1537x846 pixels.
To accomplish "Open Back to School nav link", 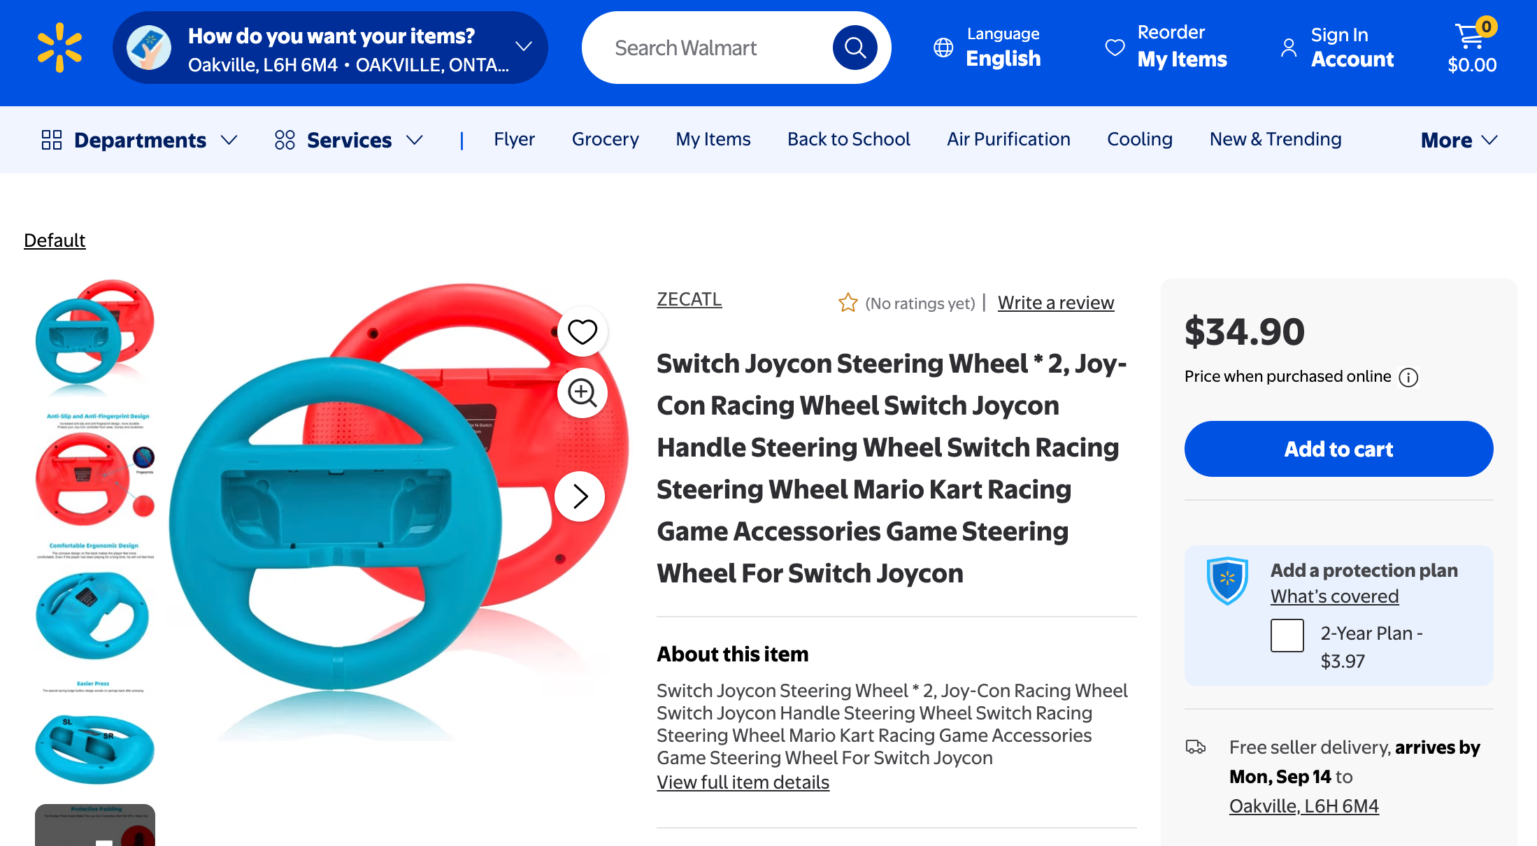I will pyautogui.click(x=848, y=139).
